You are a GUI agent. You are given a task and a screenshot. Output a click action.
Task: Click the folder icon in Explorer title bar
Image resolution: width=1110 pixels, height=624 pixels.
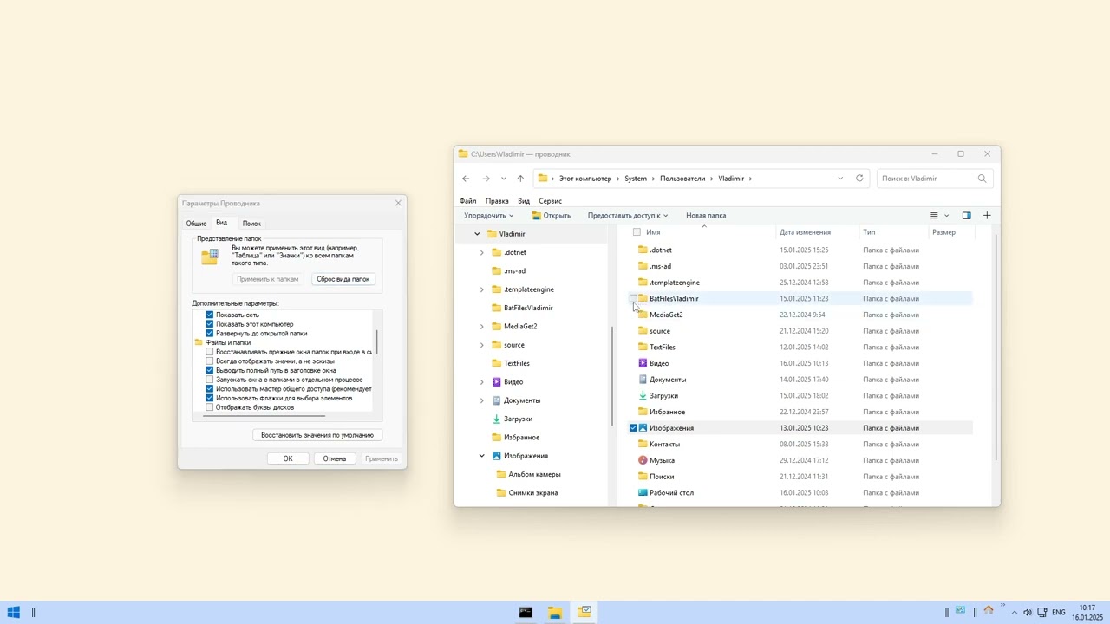tap(464, 154)
